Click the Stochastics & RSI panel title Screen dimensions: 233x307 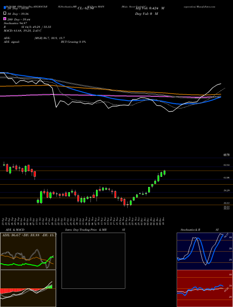pyautogui.click(x=199, y=230)
